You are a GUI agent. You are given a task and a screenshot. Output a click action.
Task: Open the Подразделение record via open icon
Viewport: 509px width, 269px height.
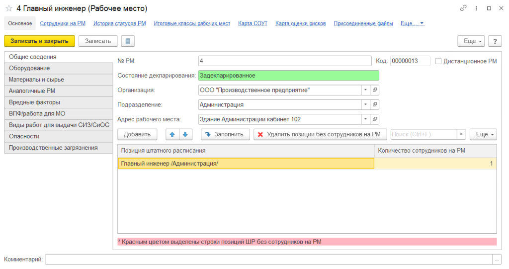click(x=375, y=105)
